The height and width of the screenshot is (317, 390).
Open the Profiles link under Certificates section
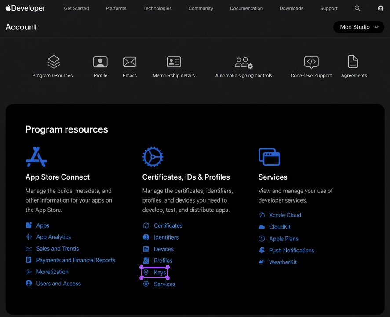[163, 261]
